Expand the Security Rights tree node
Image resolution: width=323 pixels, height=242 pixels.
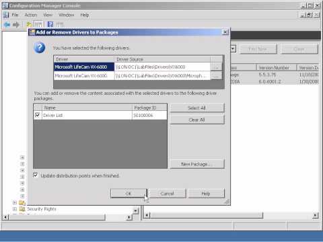(x=15, y=209)
